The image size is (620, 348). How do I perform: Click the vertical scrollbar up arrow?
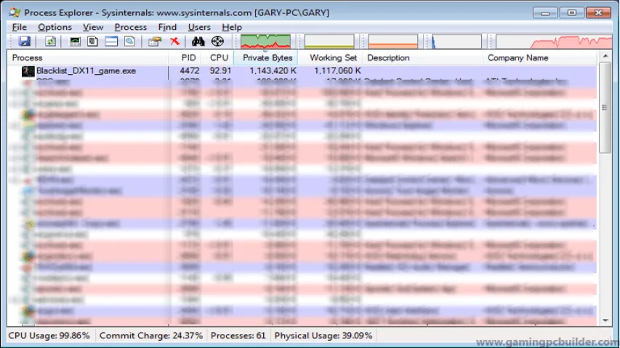click(605, 57)
